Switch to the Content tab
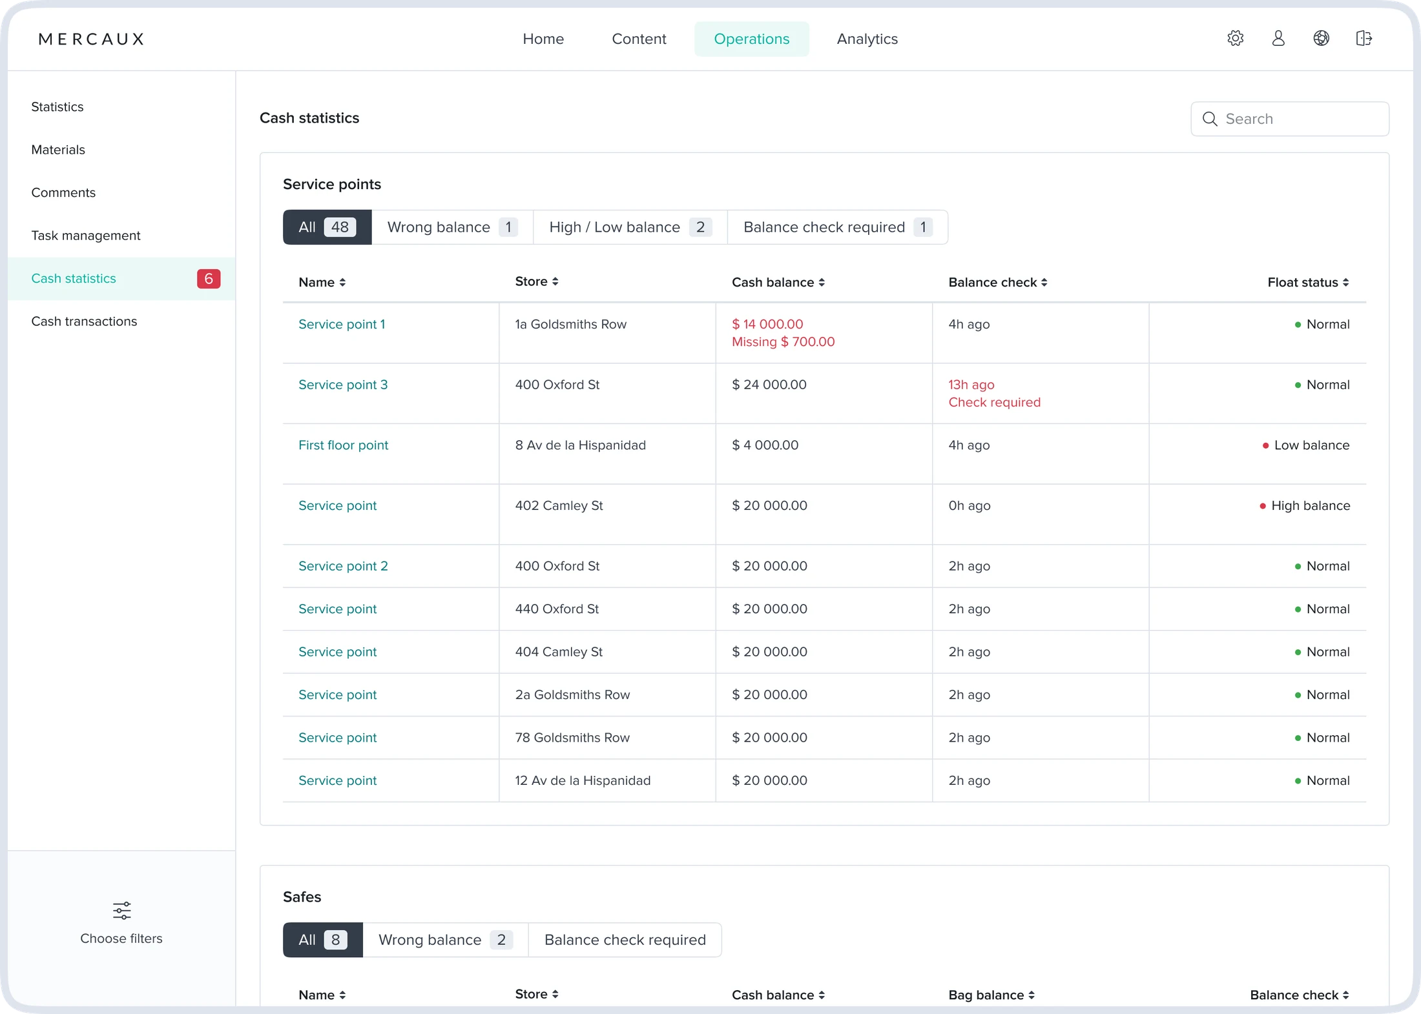The image size is (1421, 1014). click(x=639, y=39)
